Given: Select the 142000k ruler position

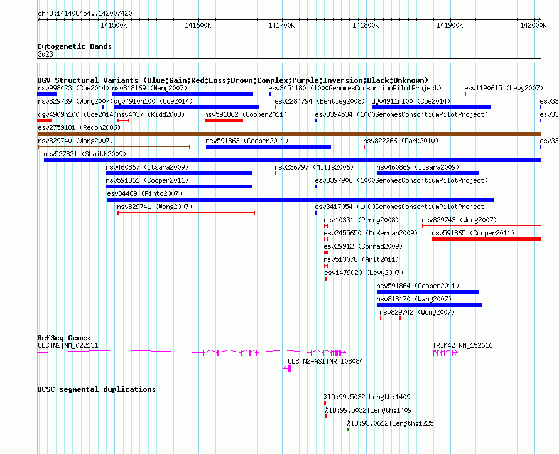Looking at the screenshot, I should [533, 25].
